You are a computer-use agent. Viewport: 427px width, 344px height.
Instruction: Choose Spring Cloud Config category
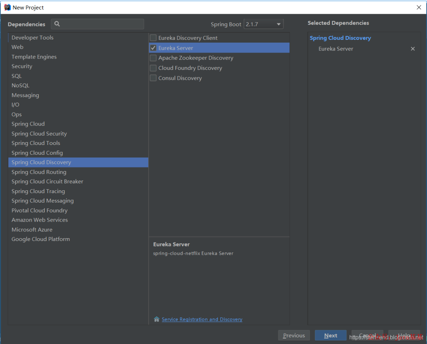pyautogui.click(x=78, y=153)
